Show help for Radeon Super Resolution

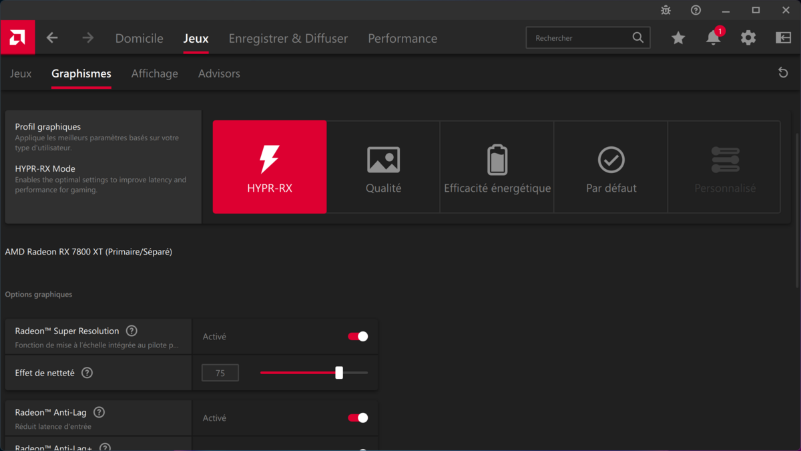(131, 331)
